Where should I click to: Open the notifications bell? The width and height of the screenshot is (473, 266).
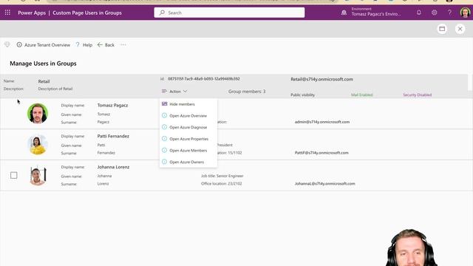(419, 13)
